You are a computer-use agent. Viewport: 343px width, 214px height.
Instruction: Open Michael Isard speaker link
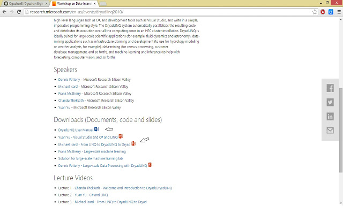pos(68,87)
